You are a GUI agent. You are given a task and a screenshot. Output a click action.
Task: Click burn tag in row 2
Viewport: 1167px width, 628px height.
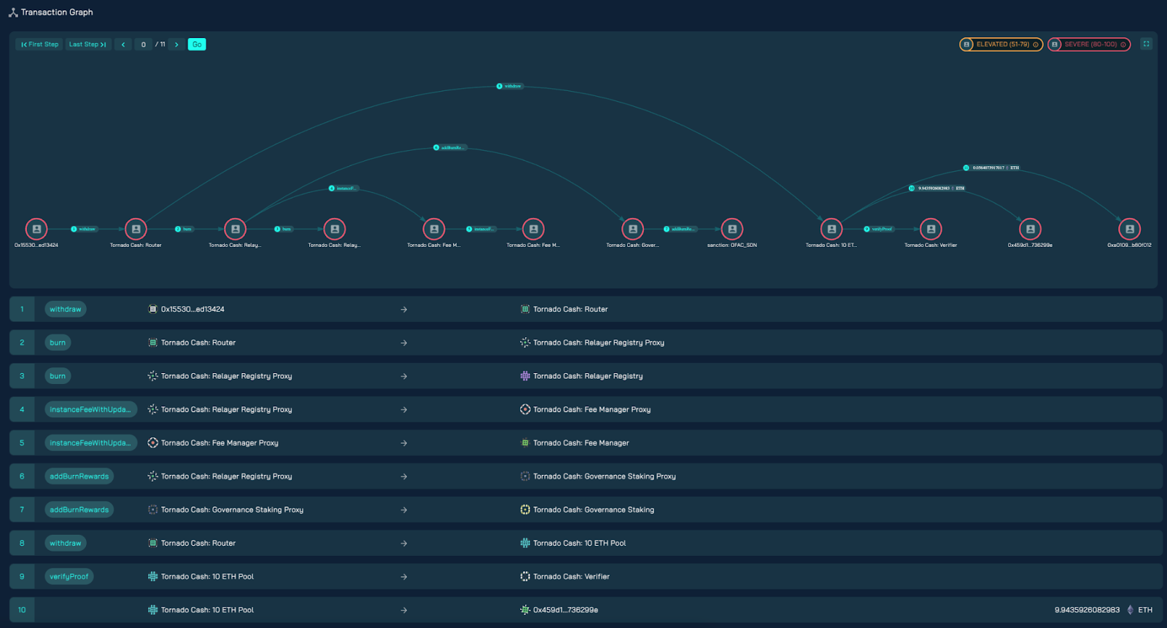pos(58,342)
